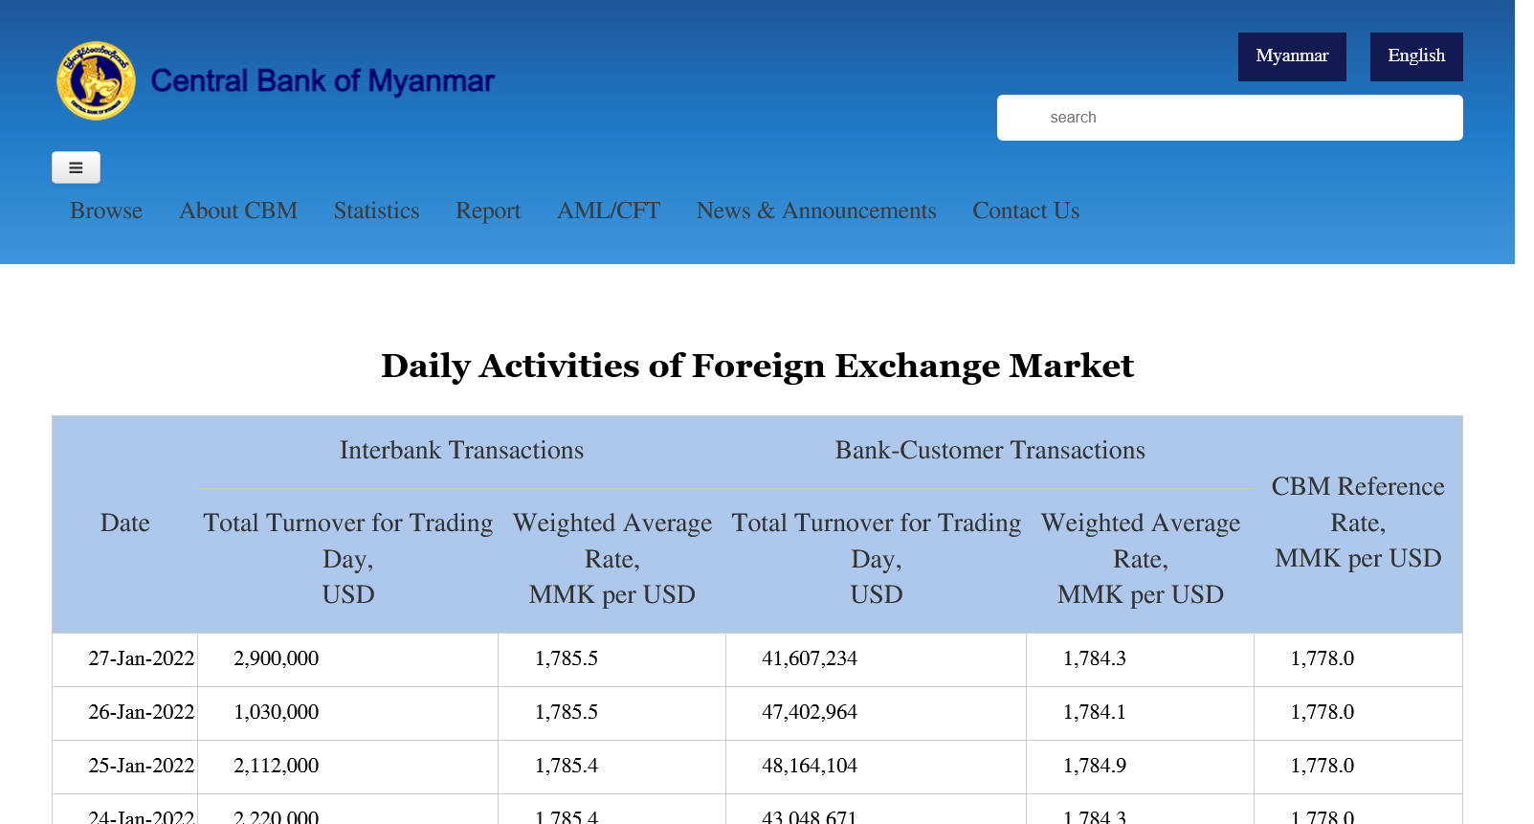Click the Central Bank of Myanmar logo emblem
Image resolution: width=1534 pixels, height=824 pixels.
pos(96,81)
